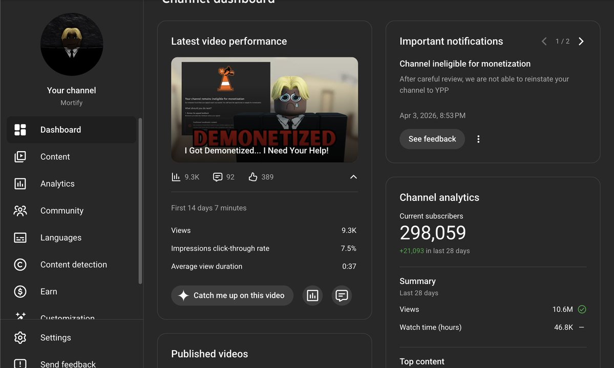Click the Send feedback menu label
This screenshot has width=614, height=368.
[68, 364]
